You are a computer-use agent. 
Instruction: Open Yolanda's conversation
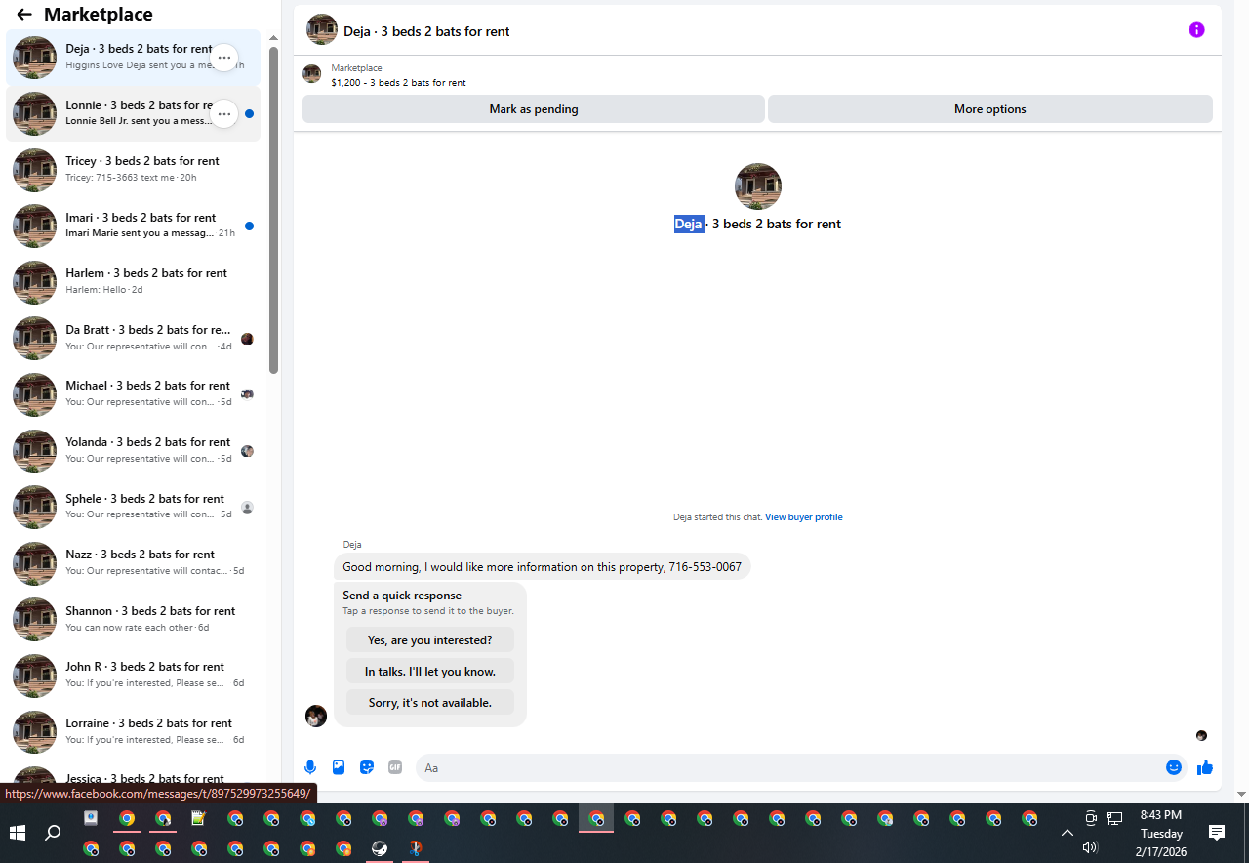click(x=133, y=450)
